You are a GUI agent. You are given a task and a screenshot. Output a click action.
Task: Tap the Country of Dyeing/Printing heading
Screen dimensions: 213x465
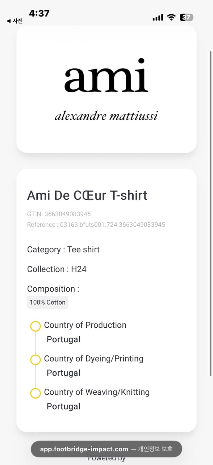pyautogui.click(x=94, y=358)
